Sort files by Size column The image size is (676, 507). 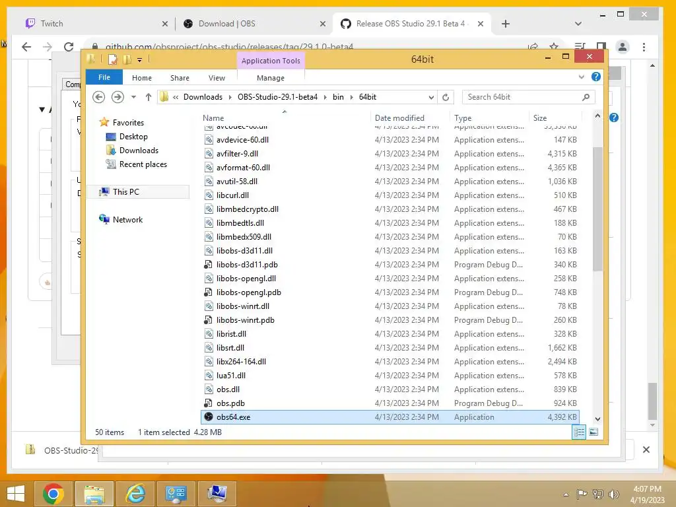tap(540, 118)
